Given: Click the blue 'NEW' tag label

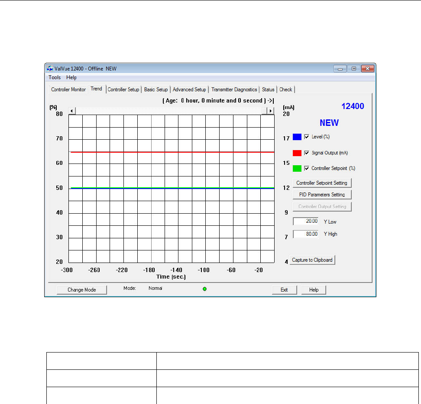Looking at the screenshot, I should click(329, 123).
